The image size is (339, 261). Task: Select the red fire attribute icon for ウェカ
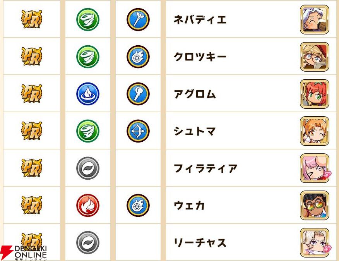pos(88,205)
